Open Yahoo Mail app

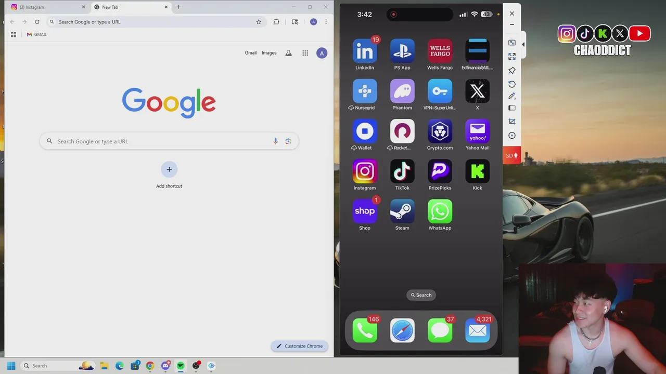477,131
